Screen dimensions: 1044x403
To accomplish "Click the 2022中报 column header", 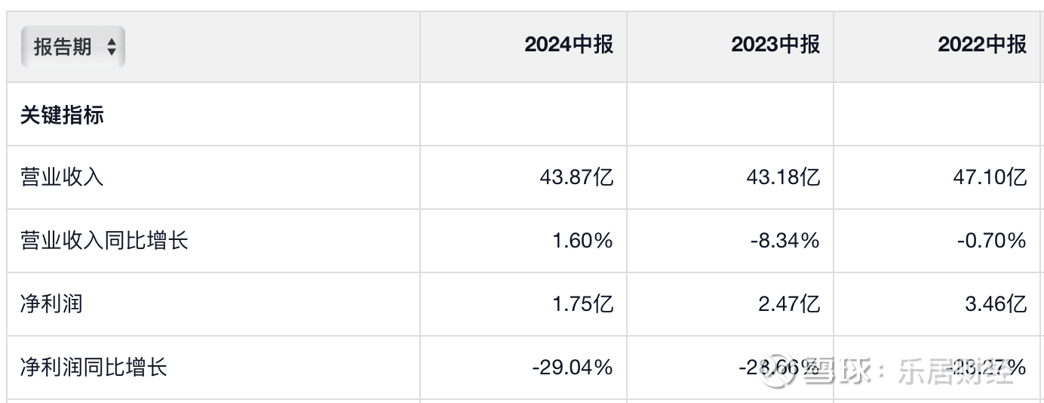I will pos(982,45).
